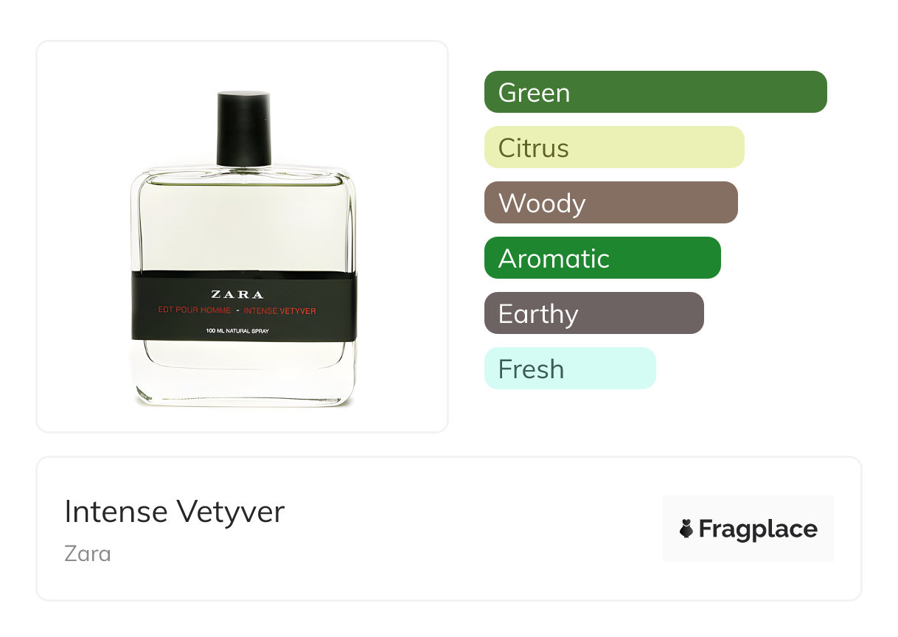The image size is (898, 637).
Task: Select the Fresh accord bar
Action: pyautogui.click(x=570, y=369)
